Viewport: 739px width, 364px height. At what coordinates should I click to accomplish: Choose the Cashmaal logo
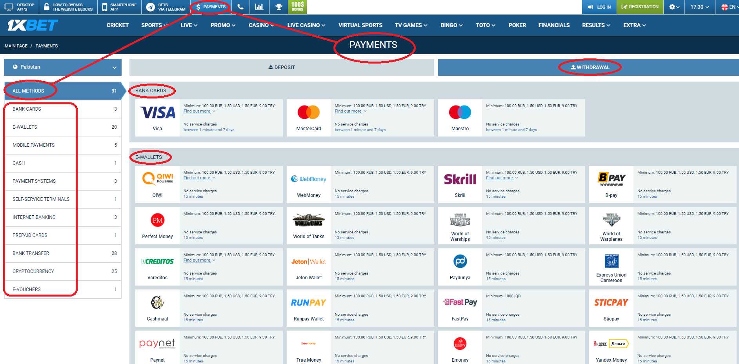point(157,302)
